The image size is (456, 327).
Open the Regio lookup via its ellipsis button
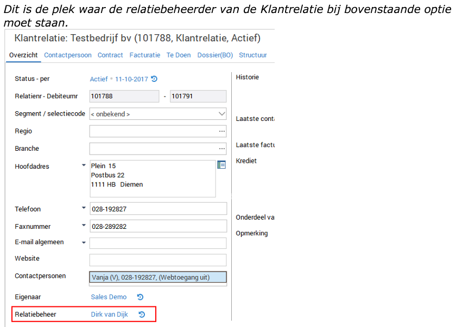(x=221, y=131)
